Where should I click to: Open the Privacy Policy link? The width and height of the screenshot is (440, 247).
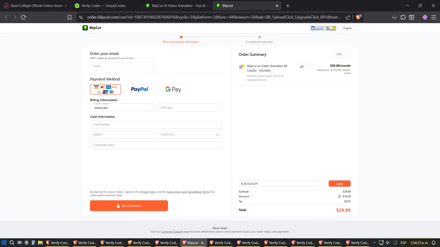(x=148, y=192)
